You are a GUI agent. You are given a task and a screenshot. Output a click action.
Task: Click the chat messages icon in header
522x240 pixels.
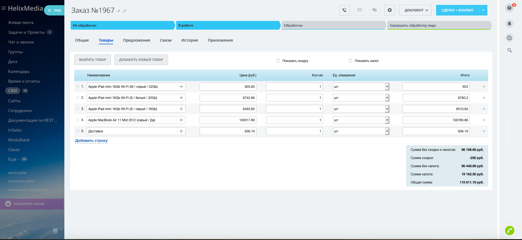click(x=374, y=10)
